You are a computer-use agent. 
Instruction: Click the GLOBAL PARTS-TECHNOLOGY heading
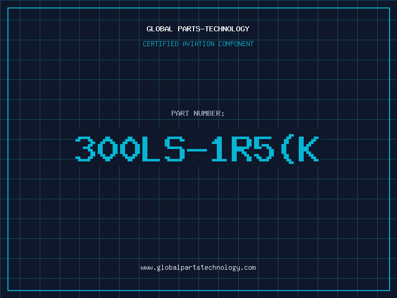[198, 29]
